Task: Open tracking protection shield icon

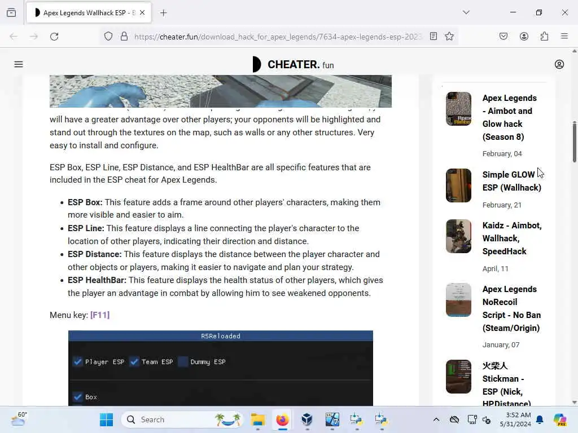Action: (x=108, y=37)
